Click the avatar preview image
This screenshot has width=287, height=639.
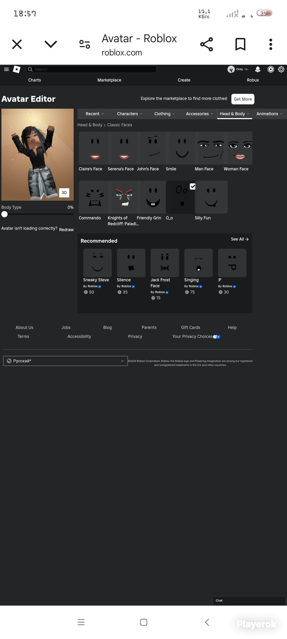(x=38, y=155)
